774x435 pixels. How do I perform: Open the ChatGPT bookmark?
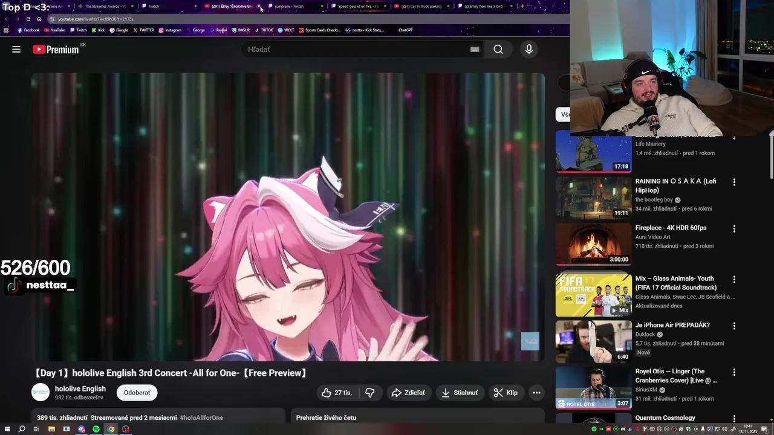pos(405,30)
